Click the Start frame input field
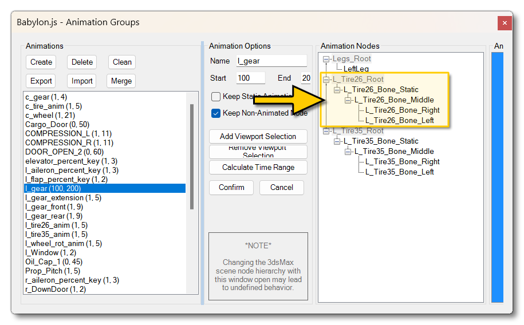Screen dimensions: 524x325 point(250,78)
